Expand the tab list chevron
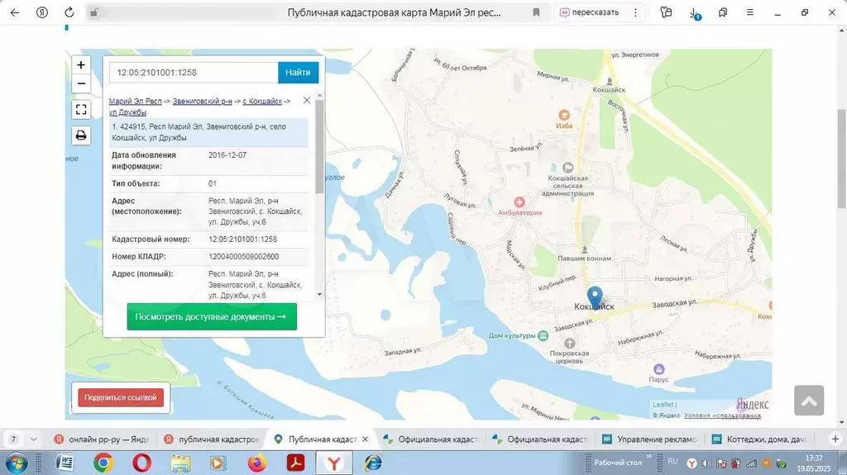 click(x=33, y=439)
